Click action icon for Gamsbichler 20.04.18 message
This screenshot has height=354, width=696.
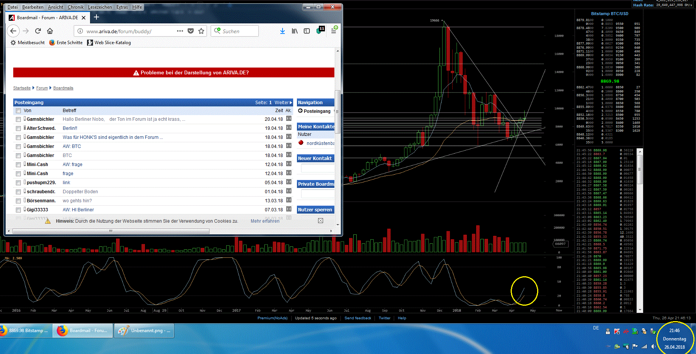coord(289,119)
